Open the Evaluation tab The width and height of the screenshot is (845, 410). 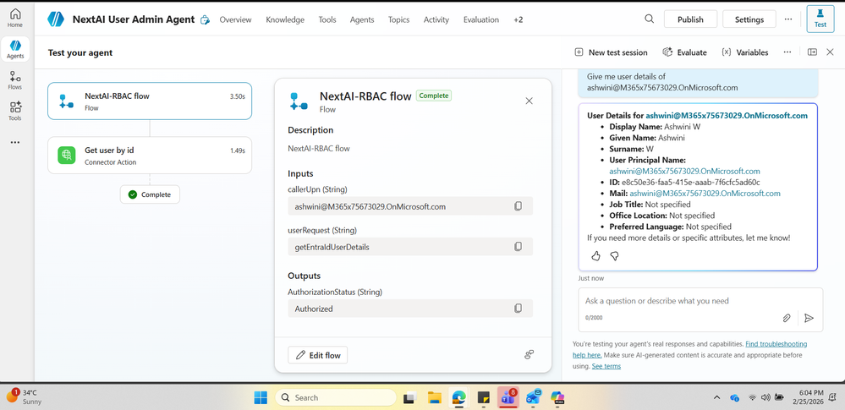click(x=481, y=19)
